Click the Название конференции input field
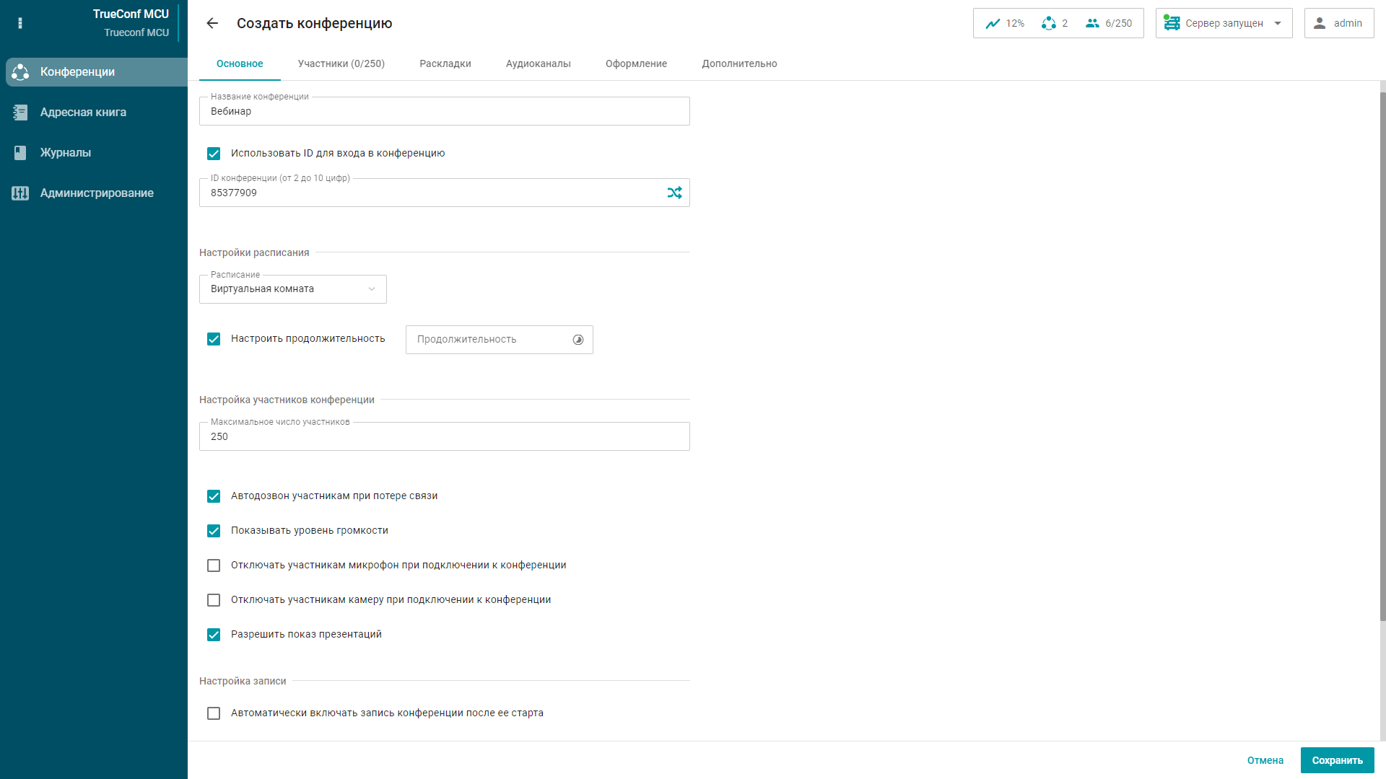Screen dimensions: 1386x779 click(444, 112)
